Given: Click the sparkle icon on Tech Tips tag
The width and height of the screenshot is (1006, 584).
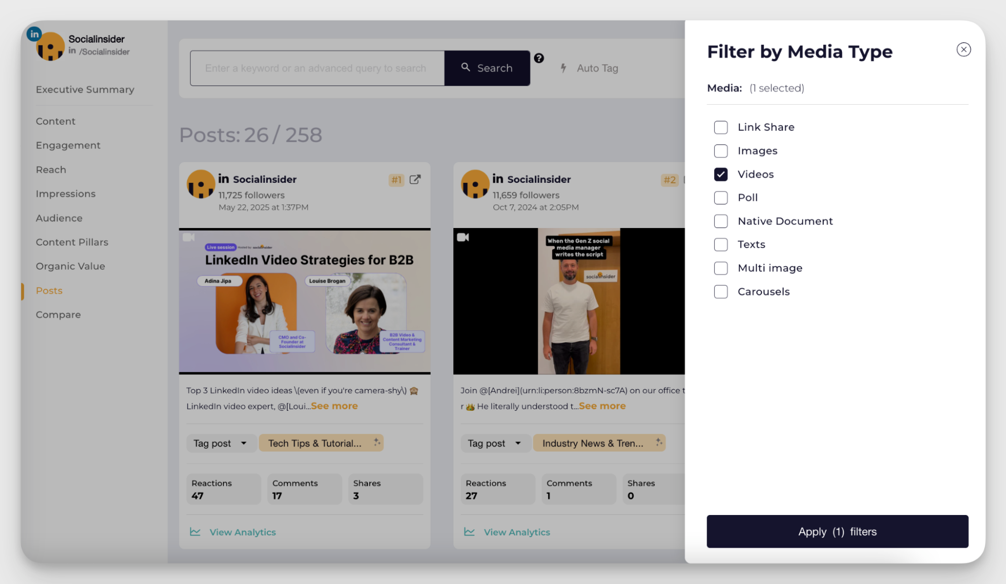Looking at the screenshot, I should pos(376,442).
